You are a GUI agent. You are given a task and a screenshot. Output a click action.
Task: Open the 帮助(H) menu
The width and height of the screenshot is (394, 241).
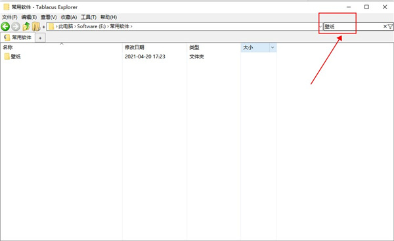click(x=108, y=17)
